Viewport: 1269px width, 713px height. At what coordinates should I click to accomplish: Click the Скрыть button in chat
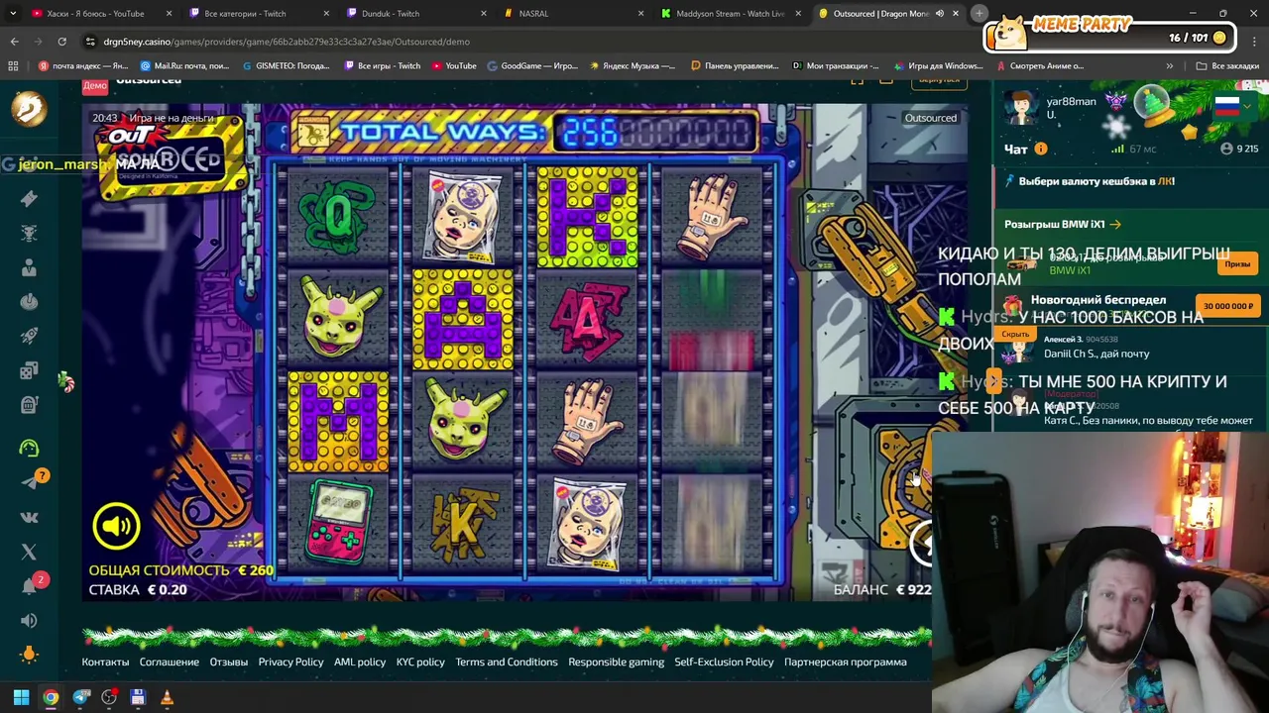[x=1015, y=334]
